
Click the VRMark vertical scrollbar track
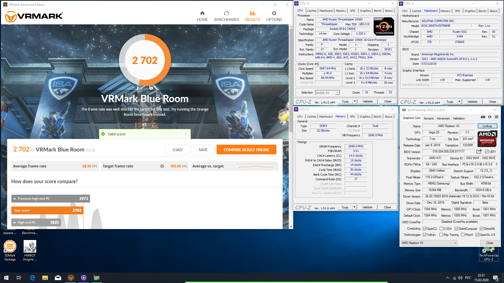[x=291, y=178]
